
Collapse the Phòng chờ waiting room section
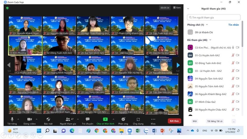[x=207, y=25]
